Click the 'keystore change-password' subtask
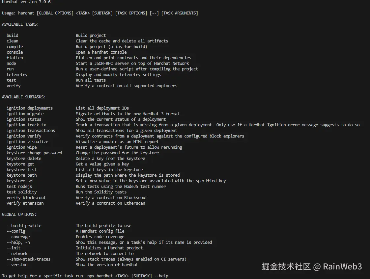The width and height of the screenshot is (370, 279). tap(34, 153)
